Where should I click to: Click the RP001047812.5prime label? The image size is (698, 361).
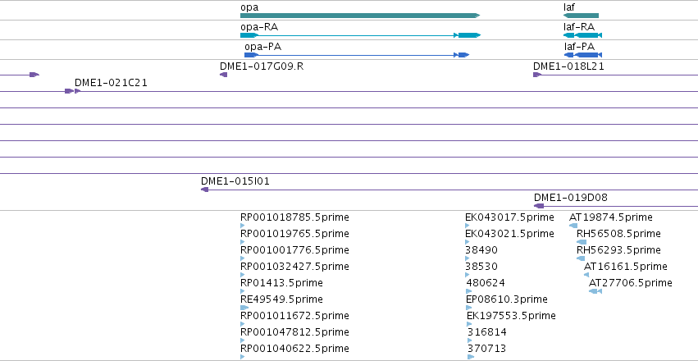pos(294,332)
